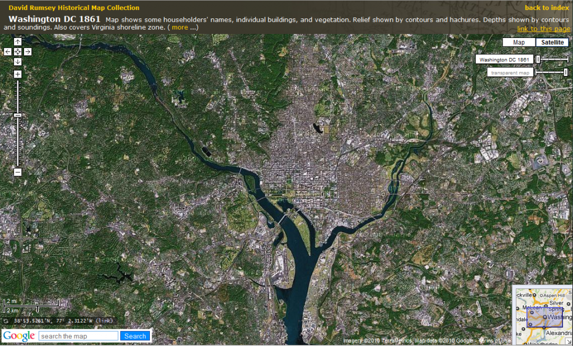Open David Rumsey Historical Map Collection title link

point(74,8)
